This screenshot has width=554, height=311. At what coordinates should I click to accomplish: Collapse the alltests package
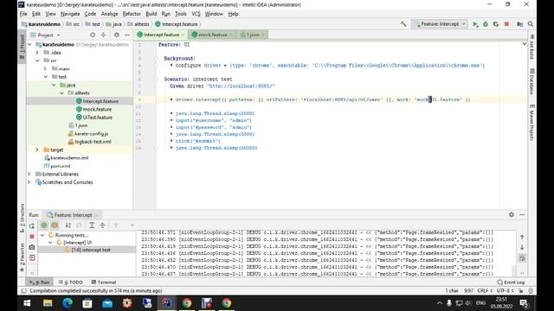(61, 92)
